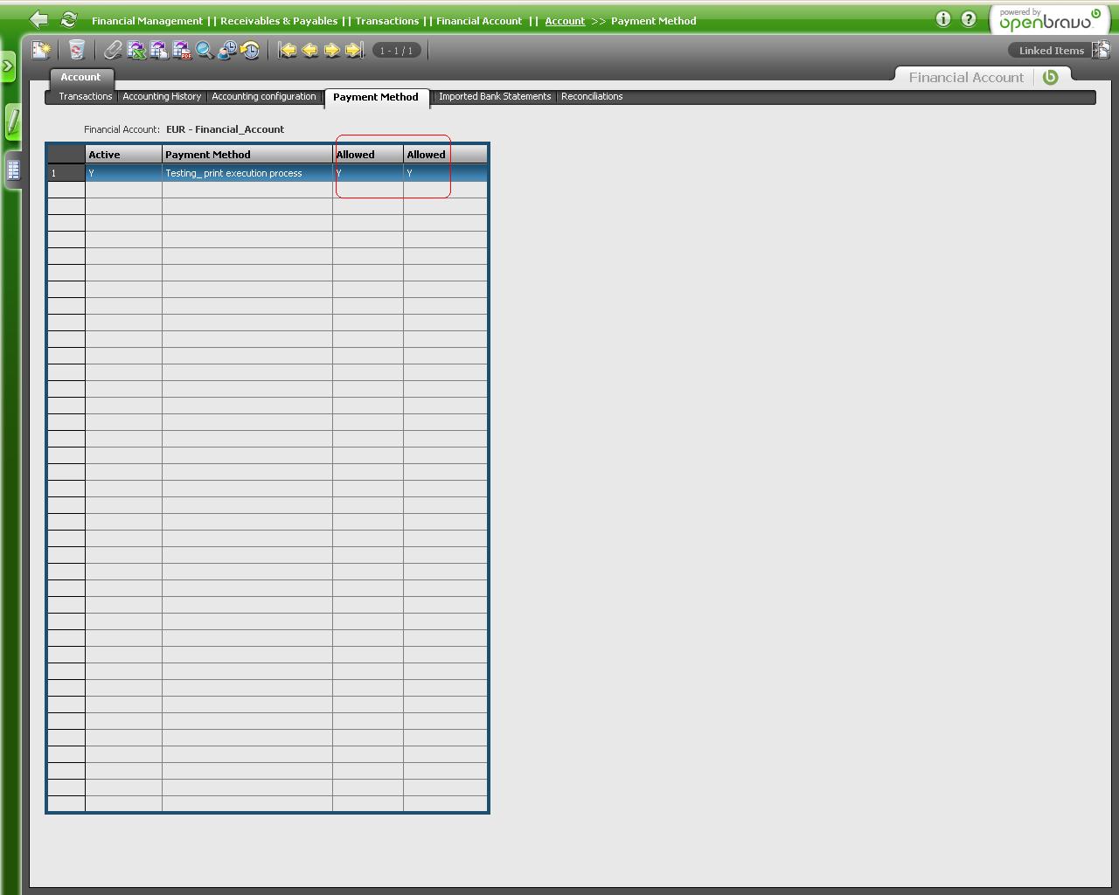Create a new record with the New icon
The height and width of the screenshot is (895, 1119).
pos(41,51)
